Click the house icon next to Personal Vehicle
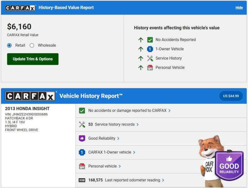The height and width of the screenshot is (188, 248). coord(150,67)
